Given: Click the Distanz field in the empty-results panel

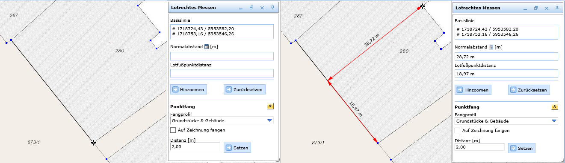Looking at the screenshot, I should pyautogui.click(x=195, y=147).
